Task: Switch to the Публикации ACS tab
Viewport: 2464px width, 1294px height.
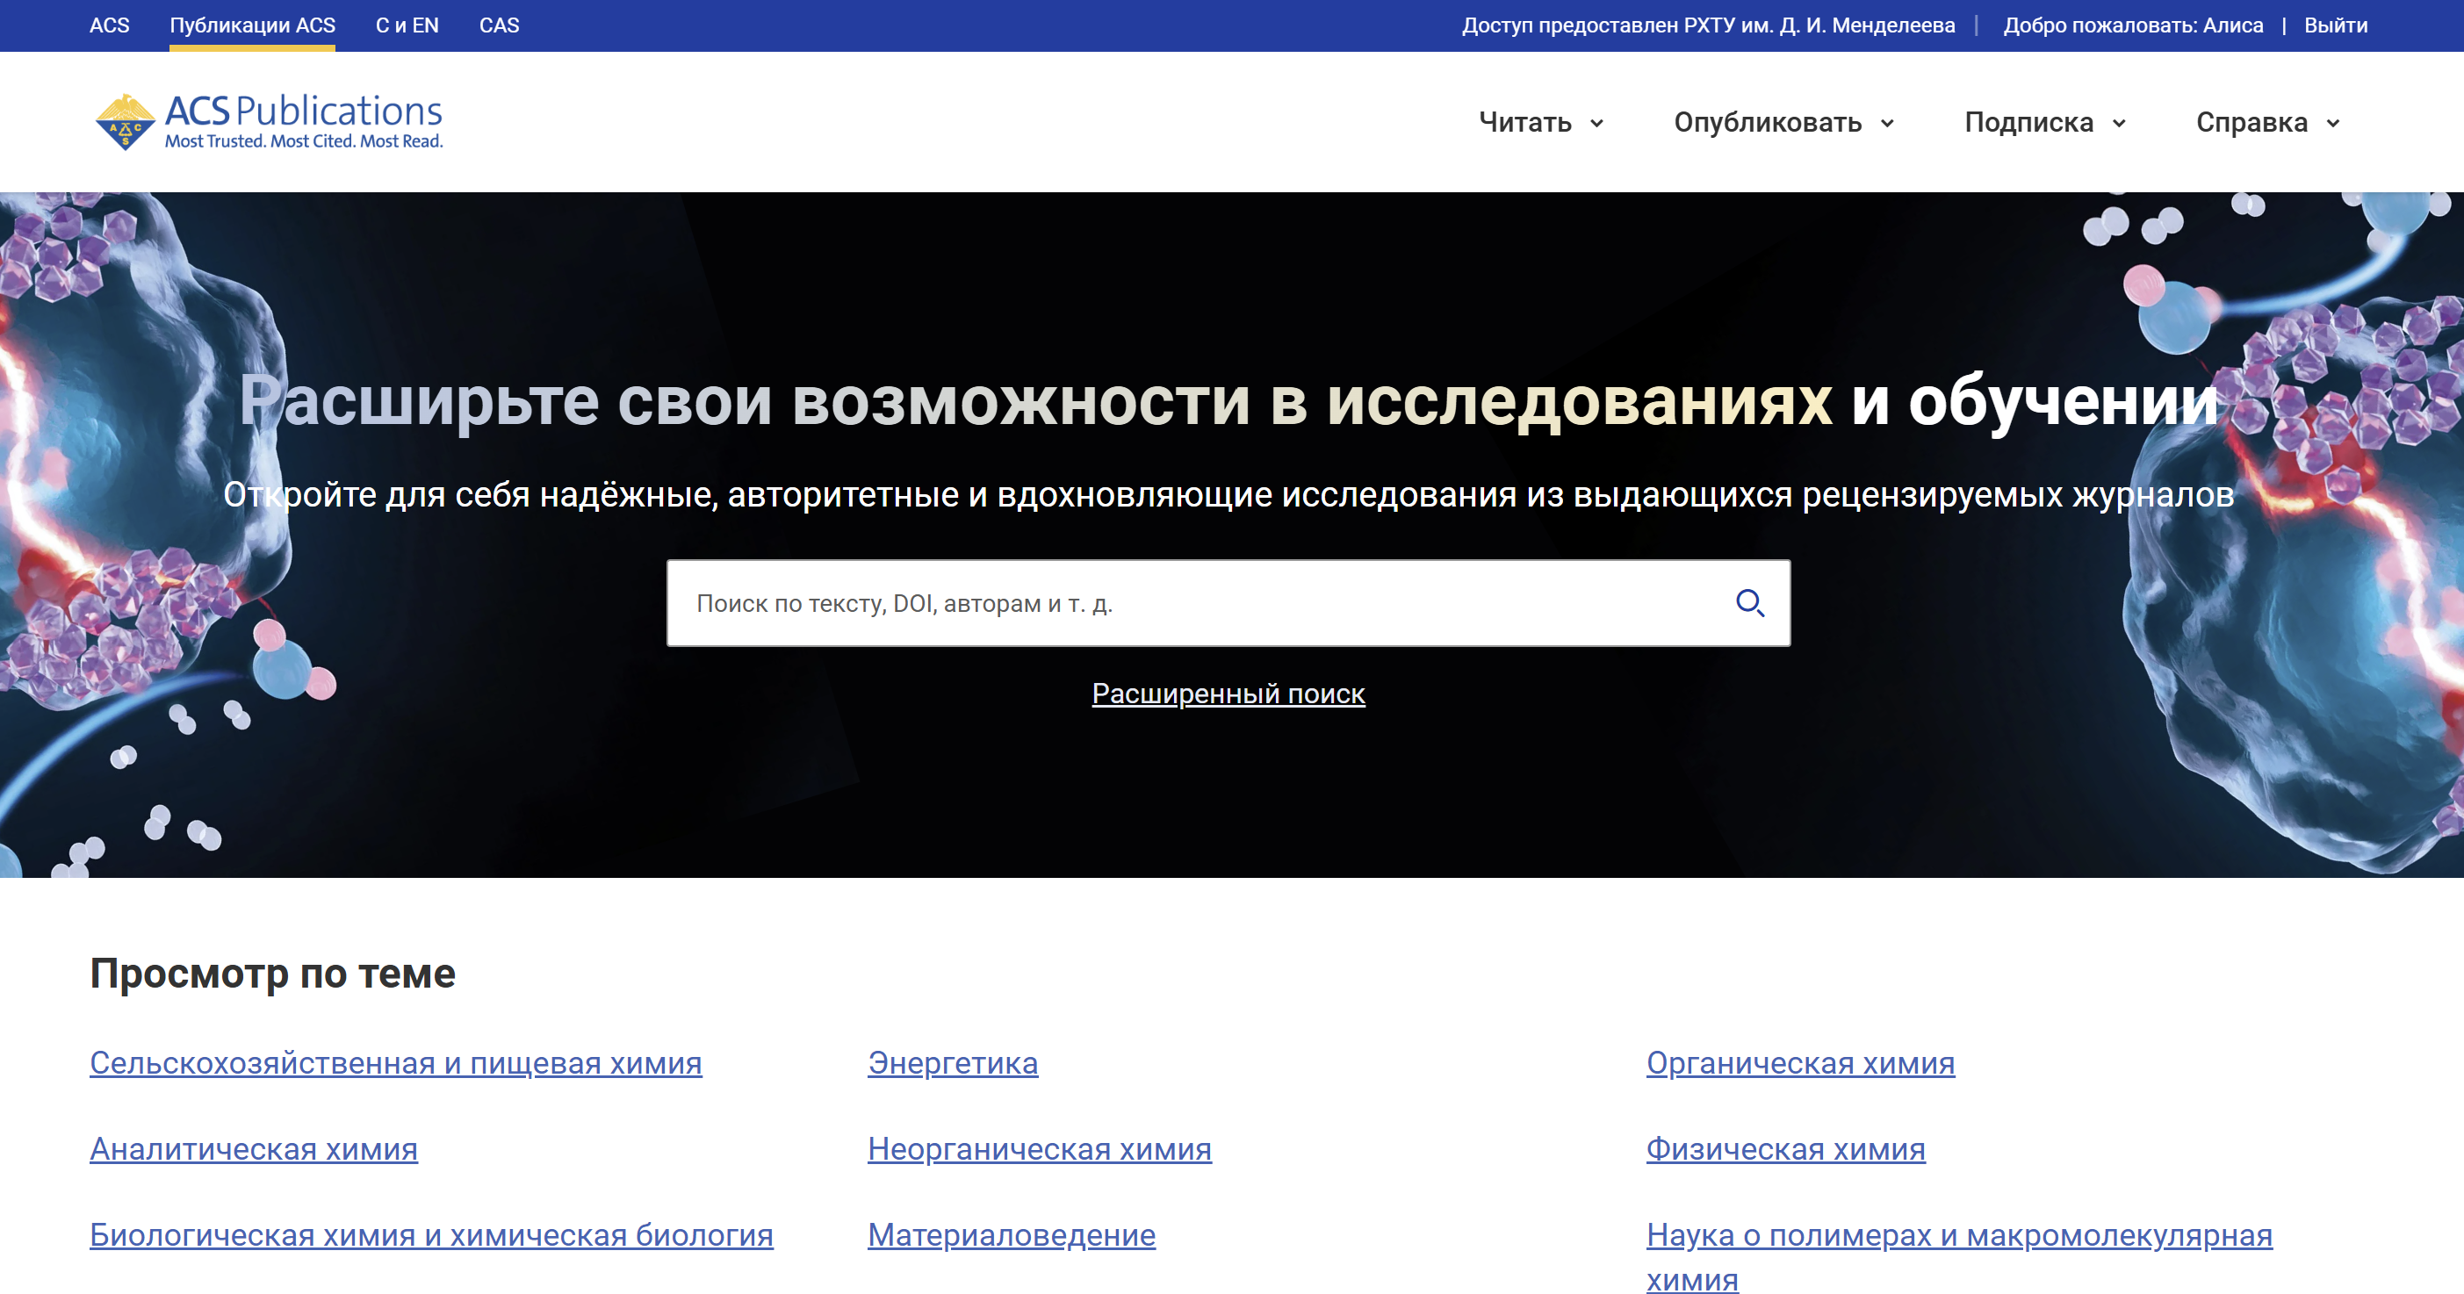Action: pos(253,25)
